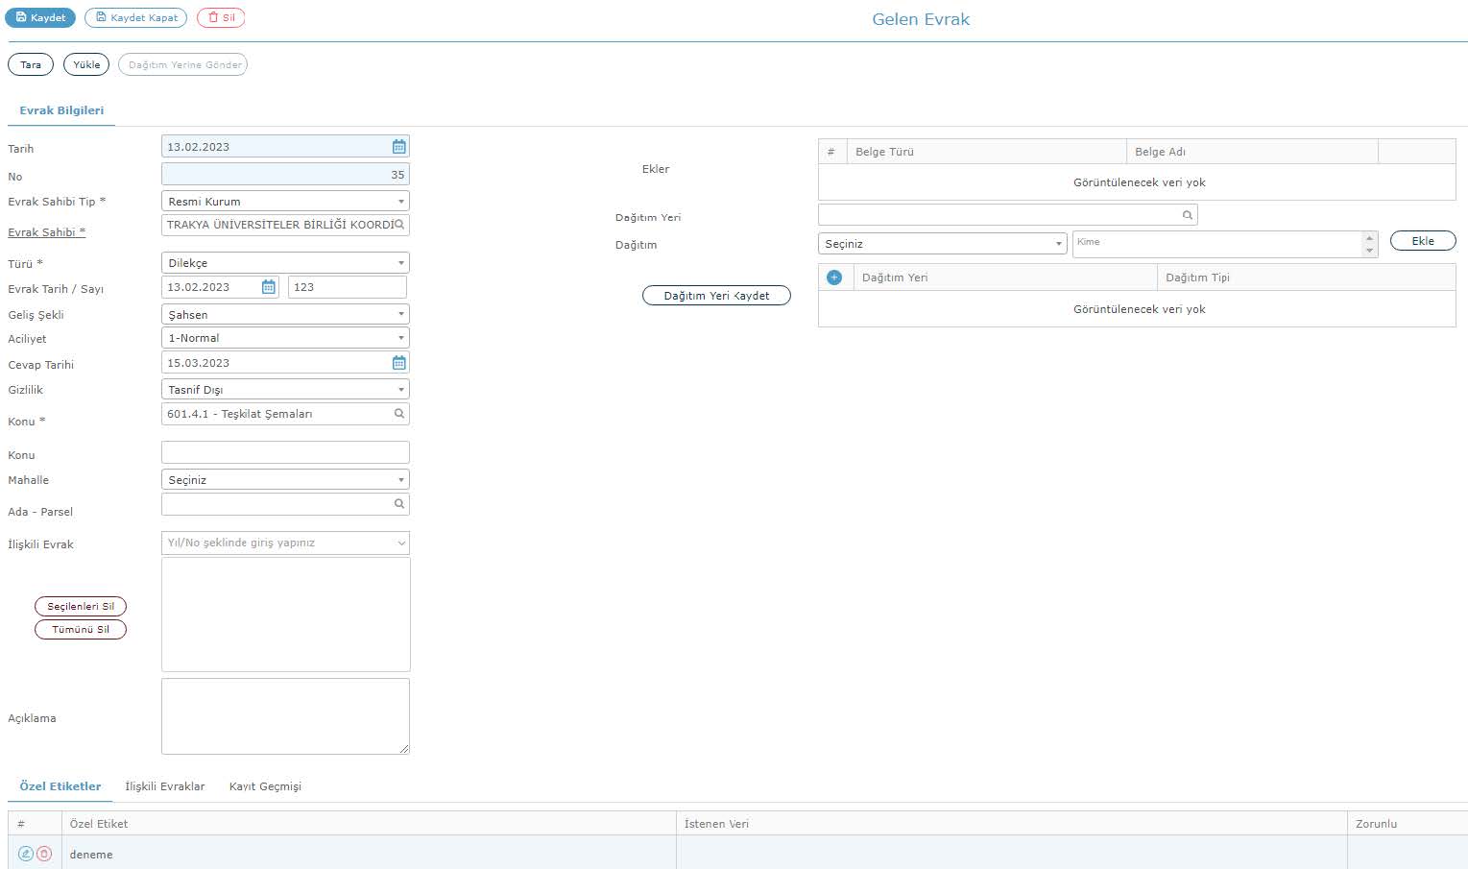Click Tümünü Sil button
The image size is (1468, 869).
(81, 629)
